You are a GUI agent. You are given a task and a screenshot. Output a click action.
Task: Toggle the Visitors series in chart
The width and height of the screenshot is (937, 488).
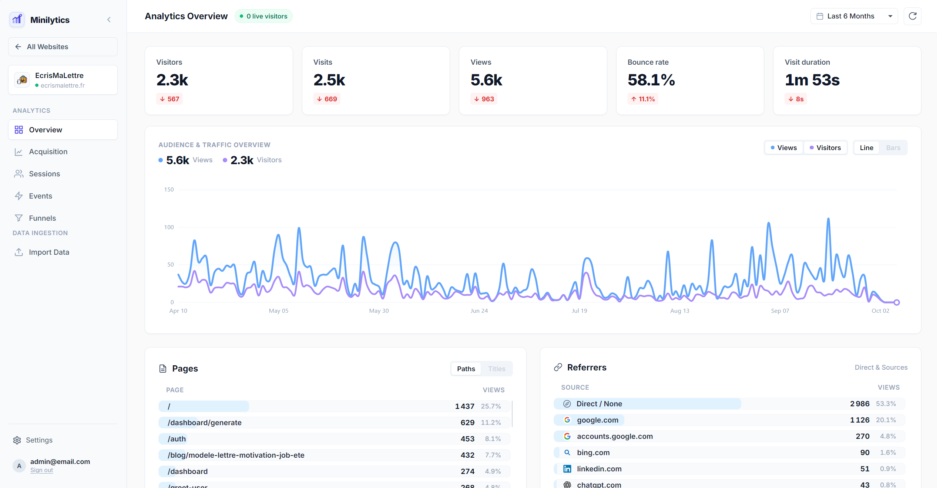(825, 148)
